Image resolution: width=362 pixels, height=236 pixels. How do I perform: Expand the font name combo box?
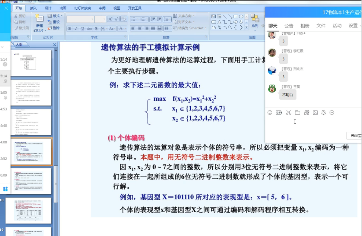click(93, 19)
